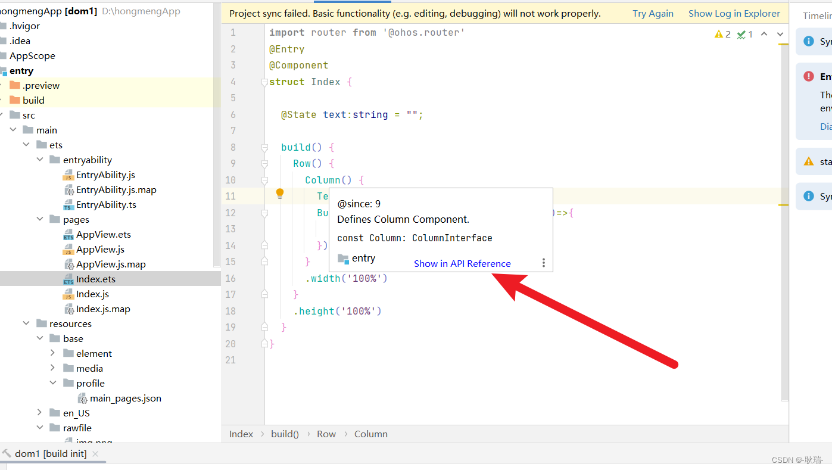
Task: Select Index.js.map file
Action: point(103,309)
